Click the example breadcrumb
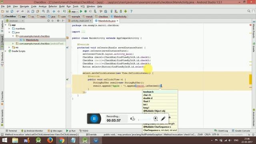 (x=74, y=16)
